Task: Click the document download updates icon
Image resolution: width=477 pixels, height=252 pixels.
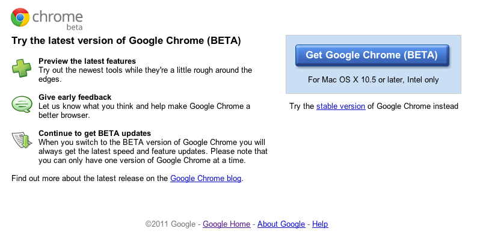Action: pyautogui.click(x=22, y=140)
